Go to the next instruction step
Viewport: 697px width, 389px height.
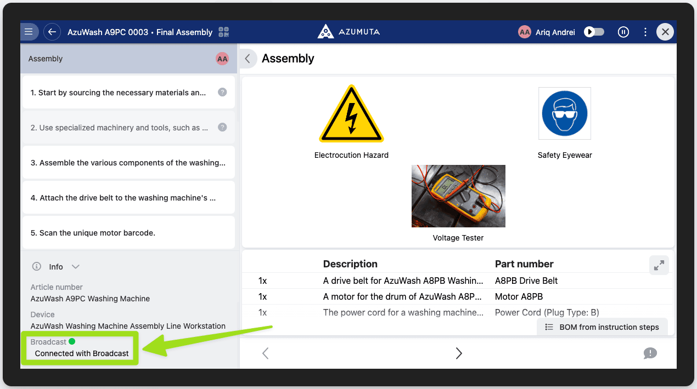459,353
